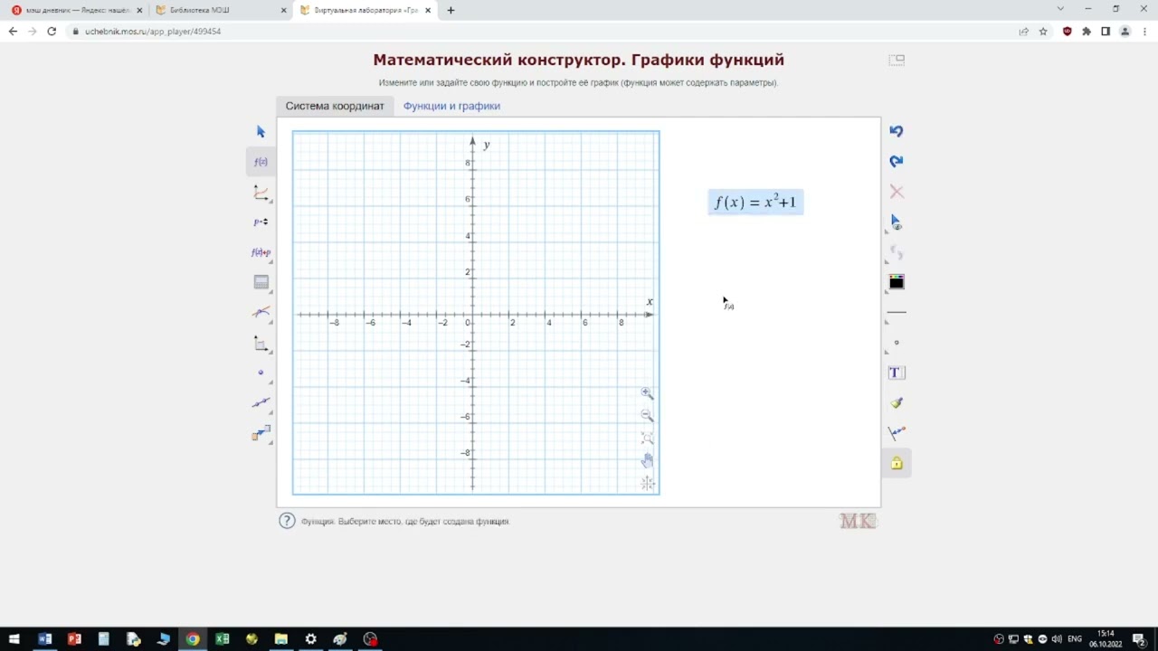Select the parameter p slider tool
This screenshot has width=1158, height=651.
click(x=261, y=222)
